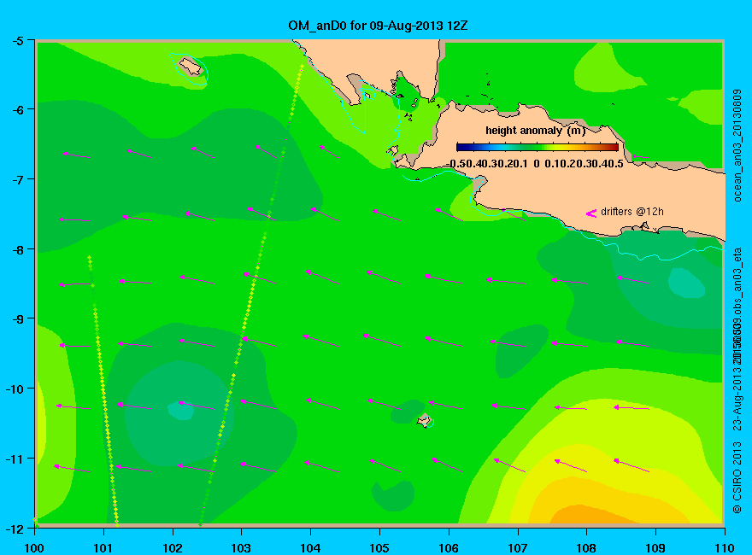This screenshot has height=555, width=752.
Task: Click the x-axis label 108
Action: tap(586, 548)
